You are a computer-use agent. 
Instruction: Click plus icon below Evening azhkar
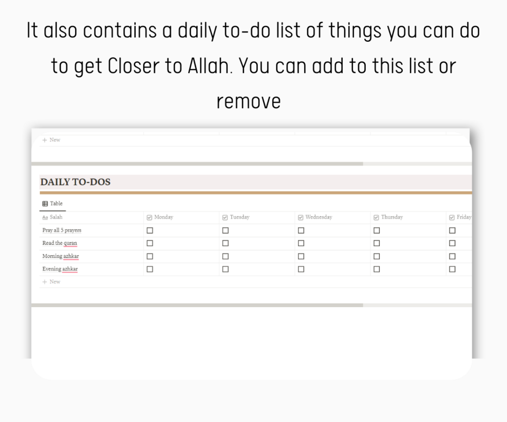(44, 282)
